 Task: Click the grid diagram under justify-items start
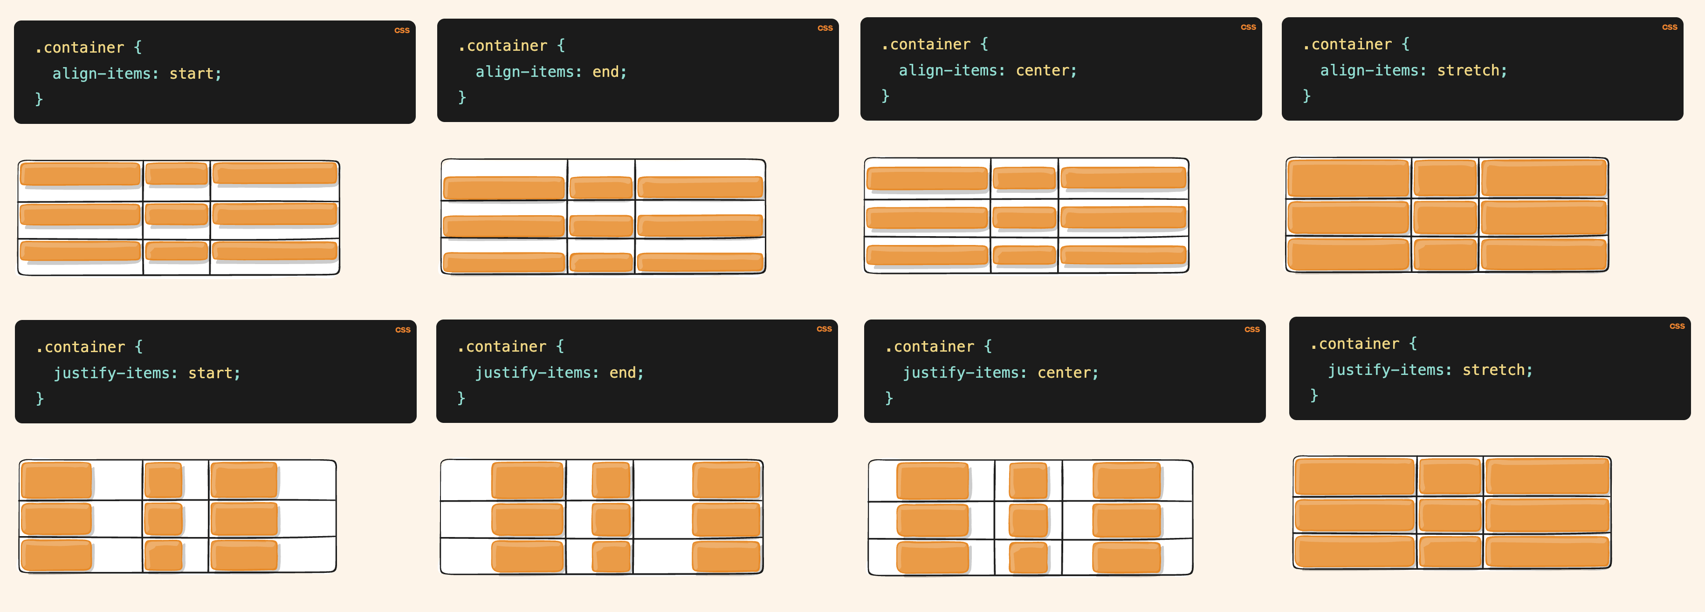tap(178, 516)
